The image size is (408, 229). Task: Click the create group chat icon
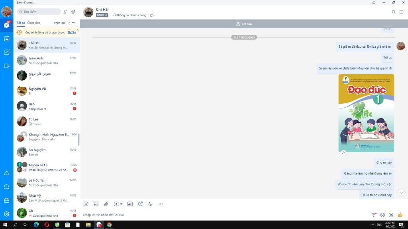tap(73, 12)
